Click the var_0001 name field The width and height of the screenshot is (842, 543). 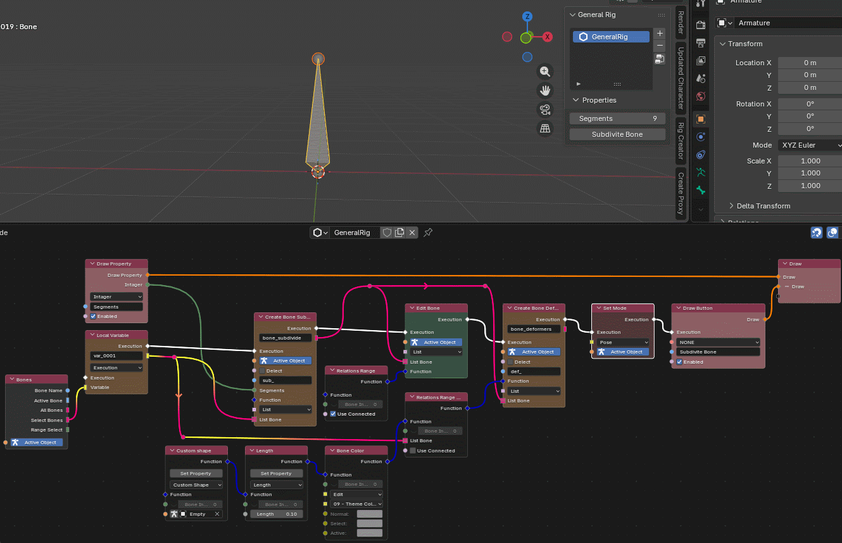click(x=116, y=356)
